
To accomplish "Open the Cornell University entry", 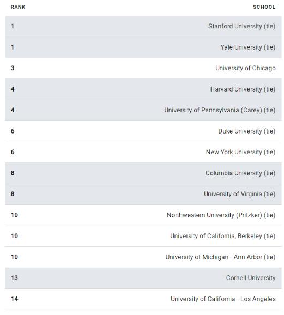I will (x=251, y=278).
